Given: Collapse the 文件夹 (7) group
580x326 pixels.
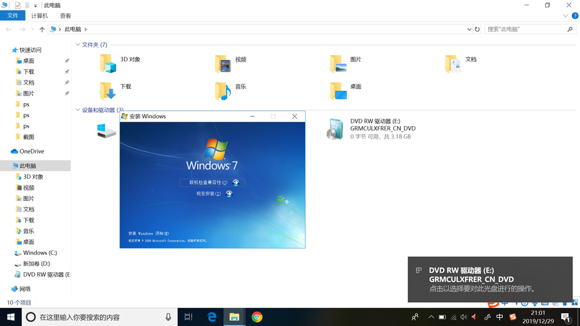Looking at the screenshot, I should pos(78,45).
